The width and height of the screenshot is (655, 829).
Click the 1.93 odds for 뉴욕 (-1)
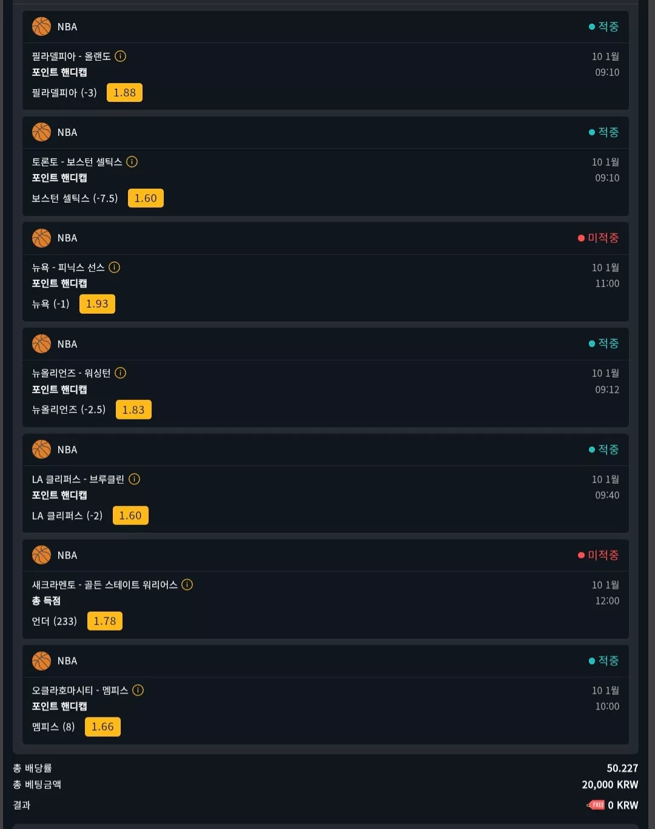(x=97, y=304)
